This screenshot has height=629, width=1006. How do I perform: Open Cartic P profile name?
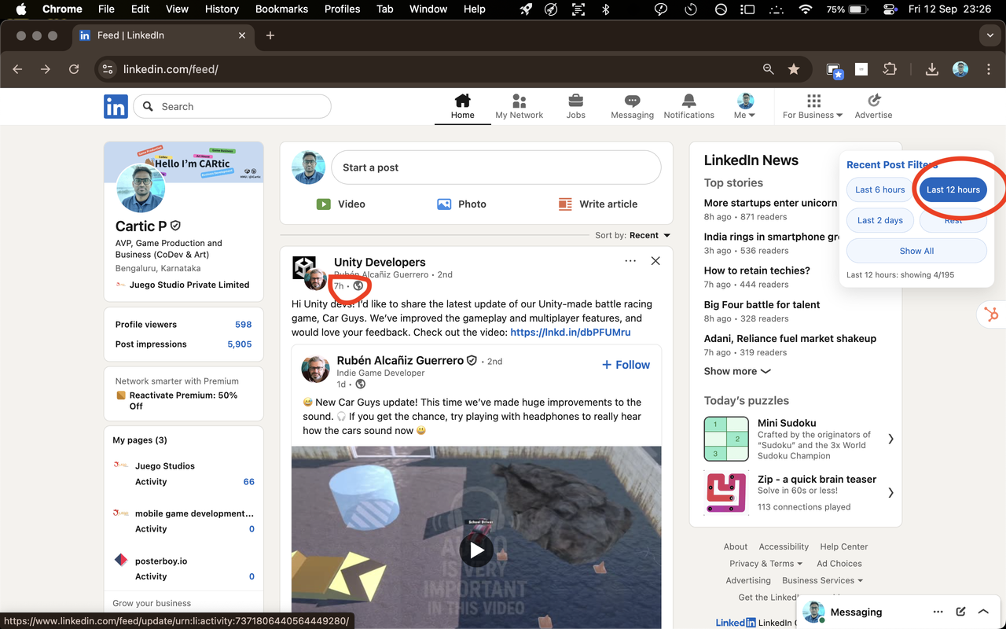tap(141, 226)
